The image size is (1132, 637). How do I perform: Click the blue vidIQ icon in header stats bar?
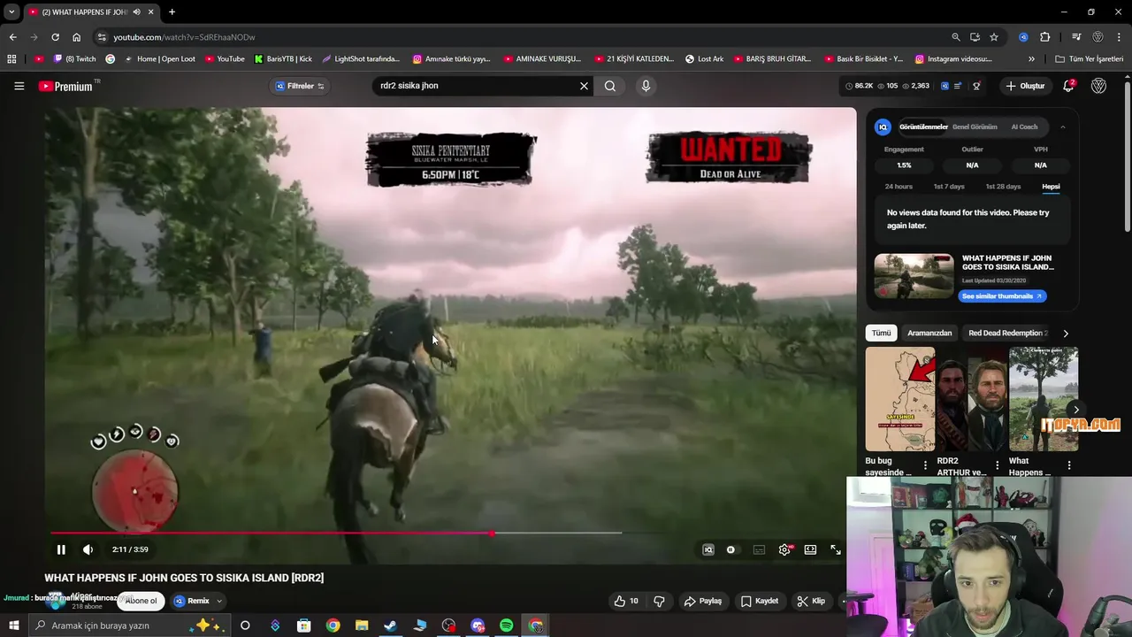[x=945, y=86]
